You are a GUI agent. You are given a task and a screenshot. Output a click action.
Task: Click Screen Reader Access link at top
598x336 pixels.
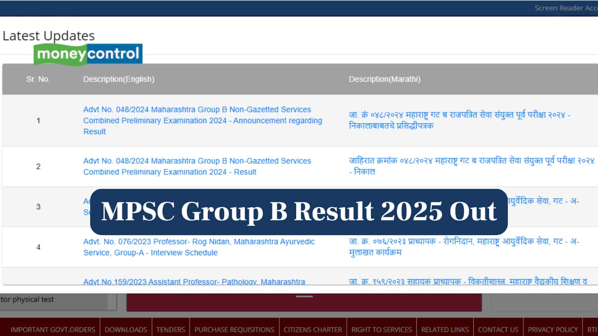point(566,8)
